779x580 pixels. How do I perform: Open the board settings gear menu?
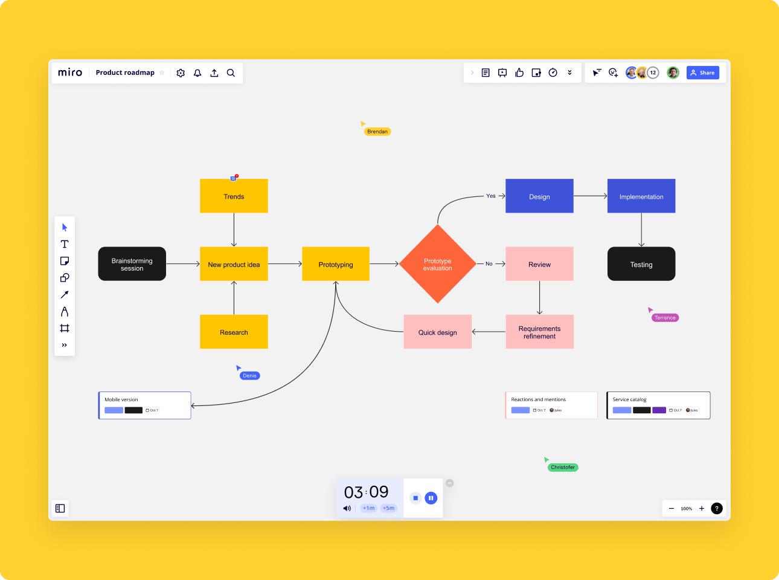(x=181, y=72)
